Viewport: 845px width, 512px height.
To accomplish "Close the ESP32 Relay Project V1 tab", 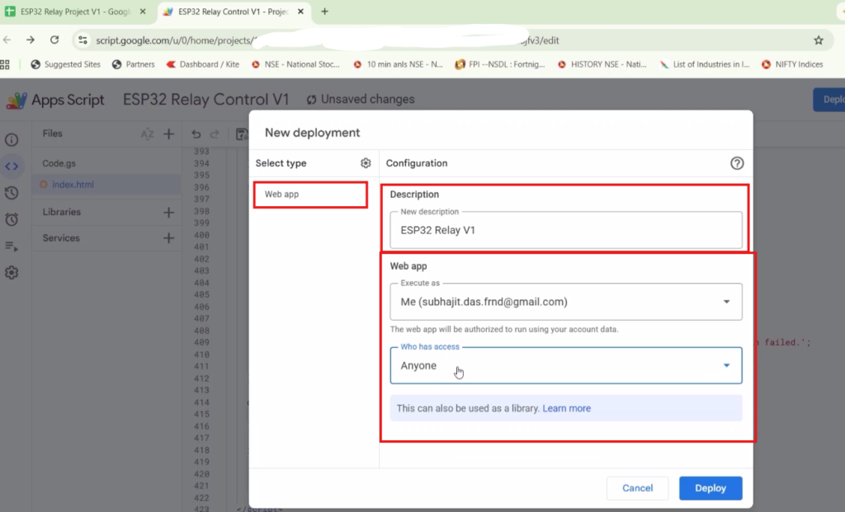I will pyautogui.click(x=143, y=12).
